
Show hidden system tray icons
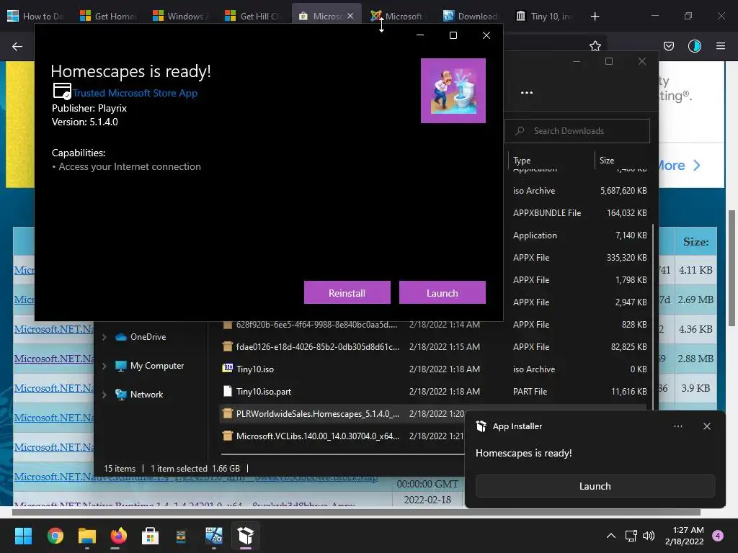611,536
